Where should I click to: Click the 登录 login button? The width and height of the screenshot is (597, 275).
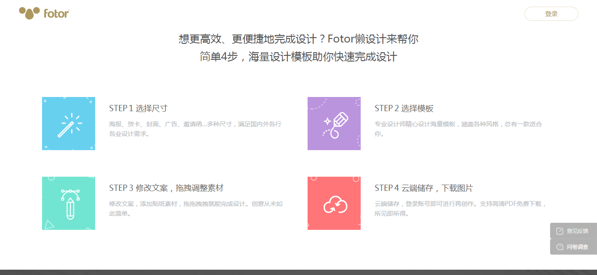click(551, 14)
